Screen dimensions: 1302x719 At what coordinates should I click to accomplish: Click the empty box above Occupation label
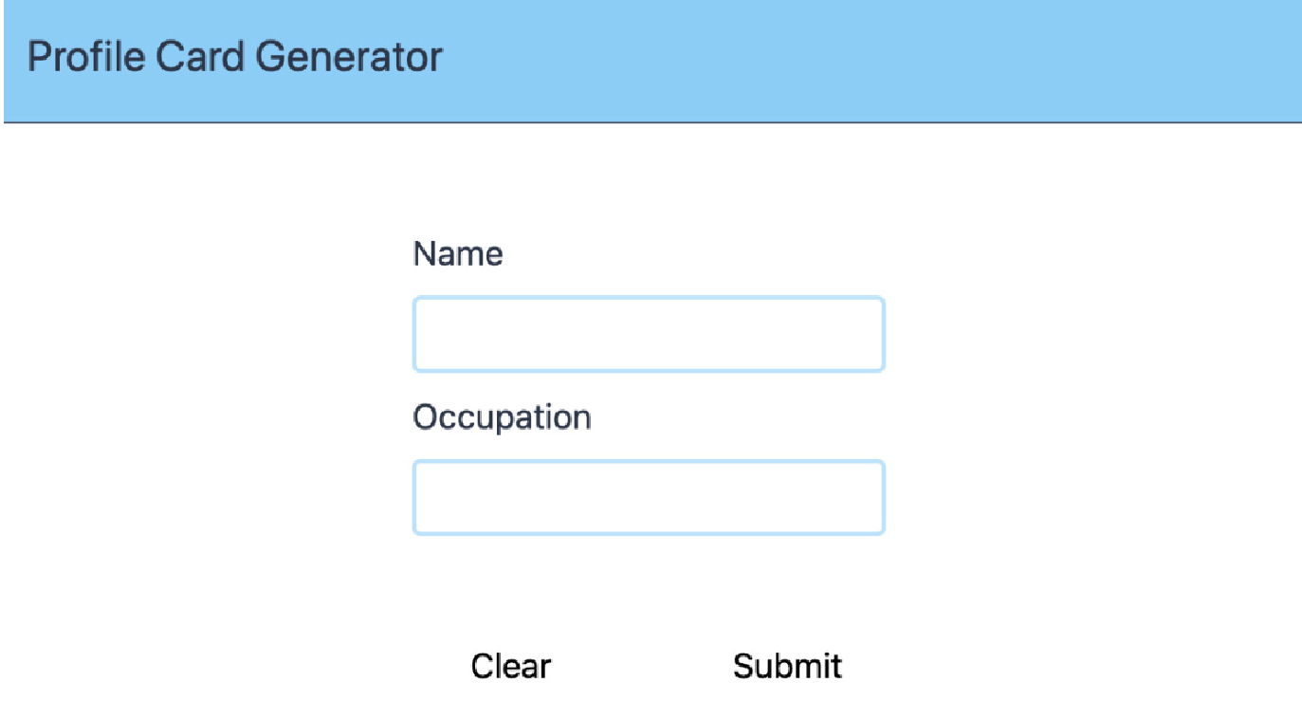[649, 334]
